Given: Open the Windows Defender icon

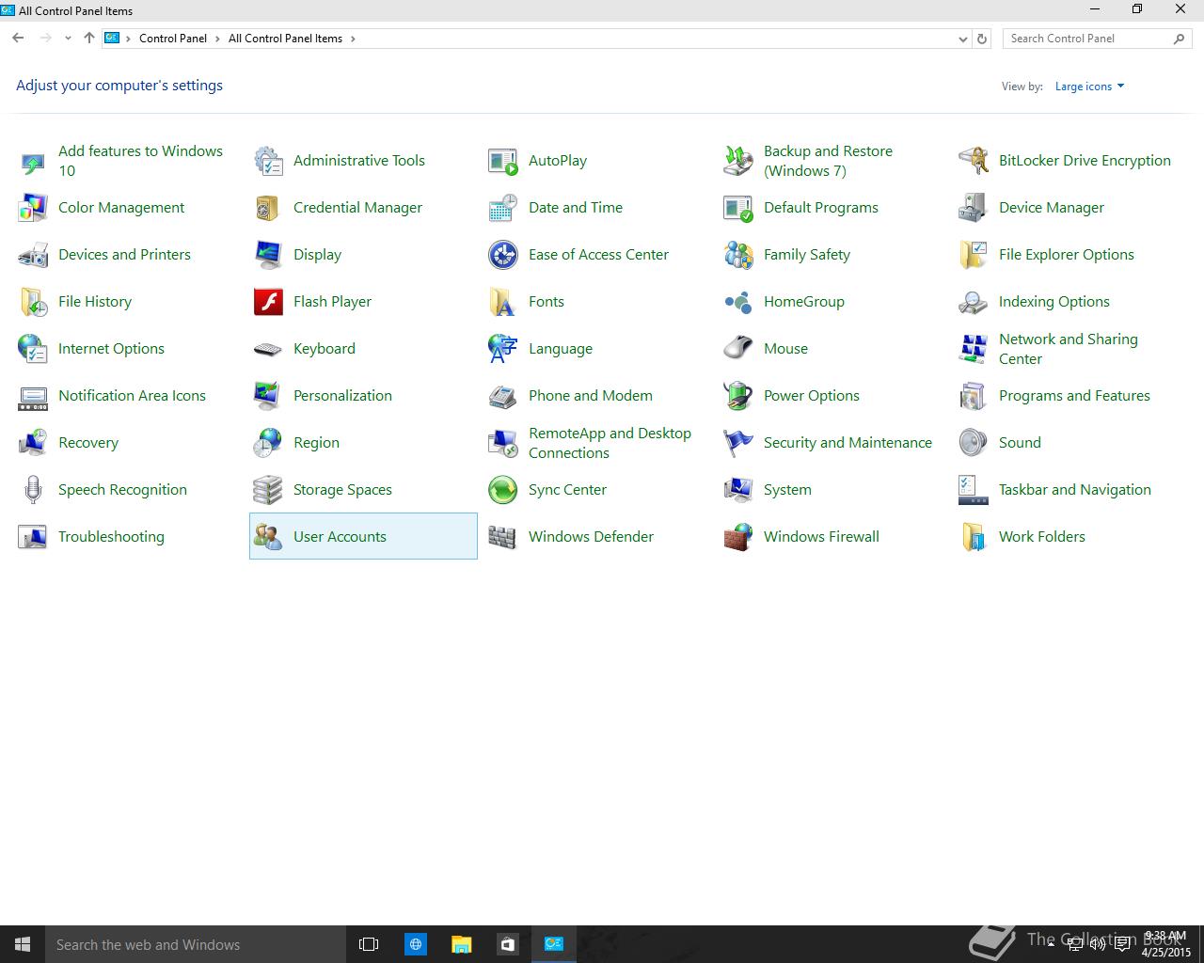Looking at the screenshot, I should click(503, 537).
